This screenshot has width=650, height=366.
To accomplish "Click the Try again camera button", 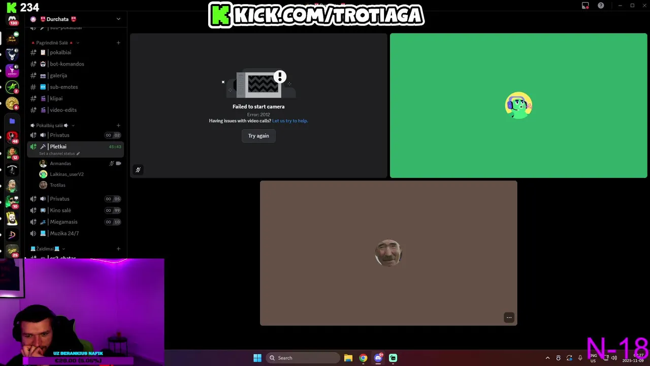I will click(258, 136).
